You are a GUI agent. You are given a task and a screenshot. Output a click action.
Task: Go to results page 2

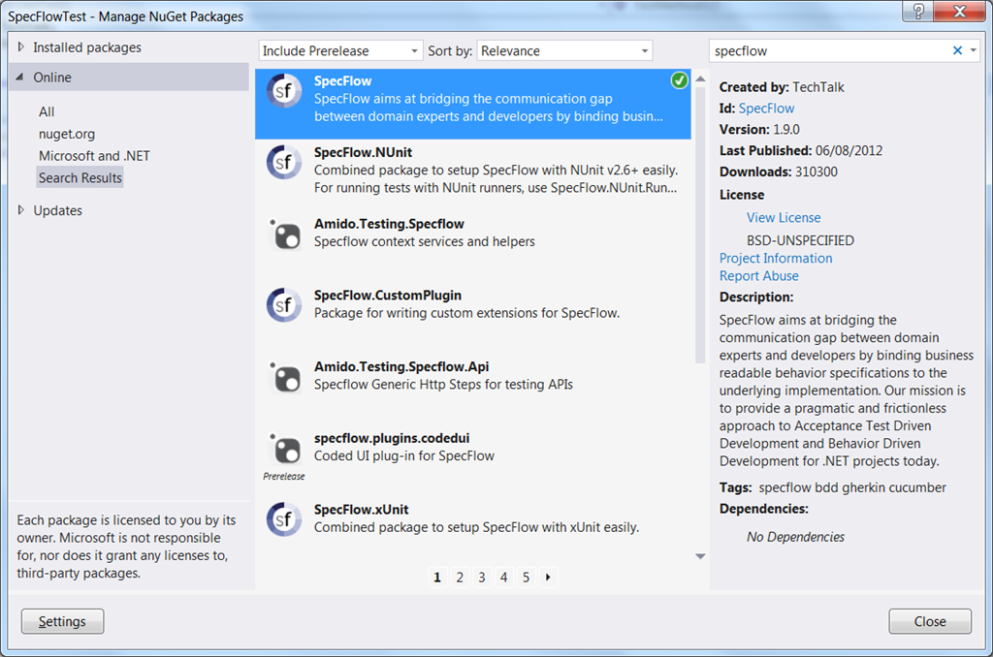[x=460, y=577]
